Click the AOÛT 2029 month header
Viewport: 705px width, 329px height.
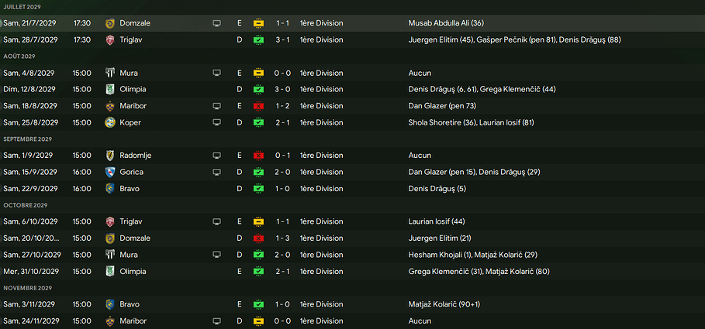pos(18,57)
